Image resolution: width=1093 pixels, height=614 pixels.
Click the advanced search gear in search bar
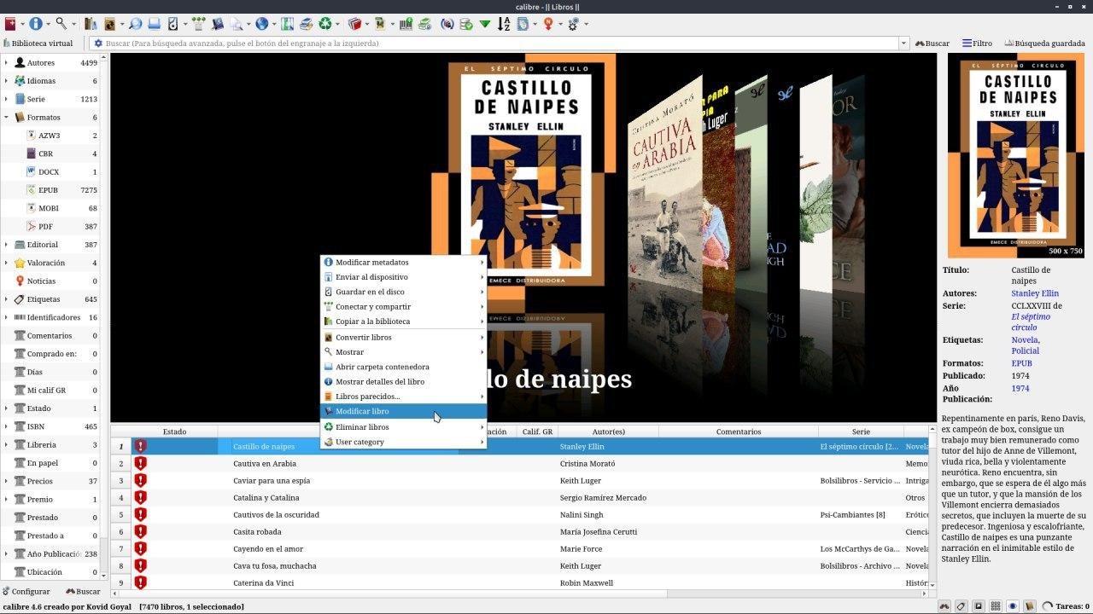tap(98, 43)
